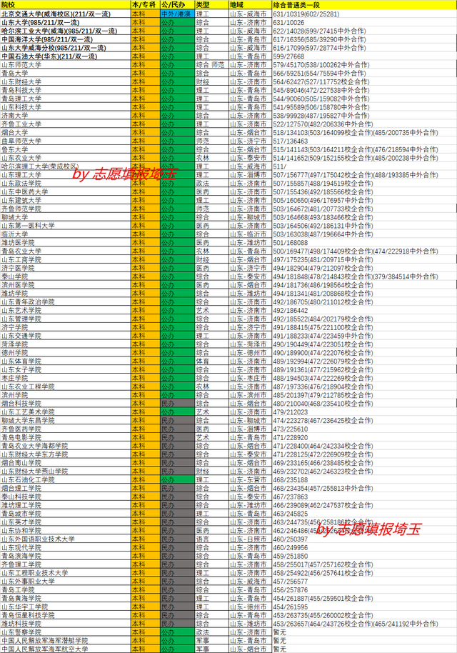Click the 齐鲁工业大学 name cell
The image size is (457, 653).
66,124
